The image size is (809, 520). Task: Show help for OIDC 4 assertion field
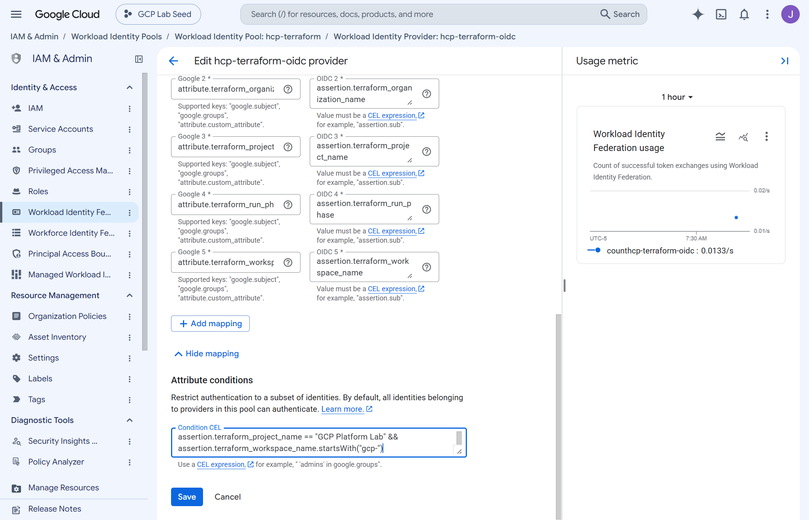[x=426, y=209]
